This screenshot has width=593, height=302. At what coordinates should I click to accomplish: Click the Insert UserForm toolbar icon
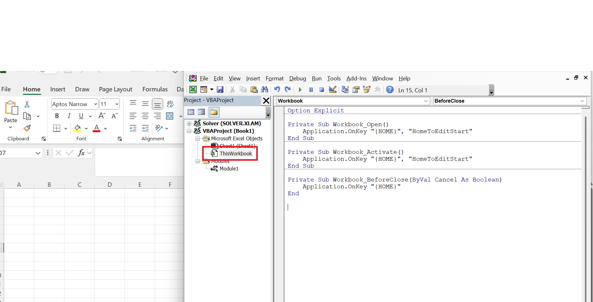pos(203,90)
